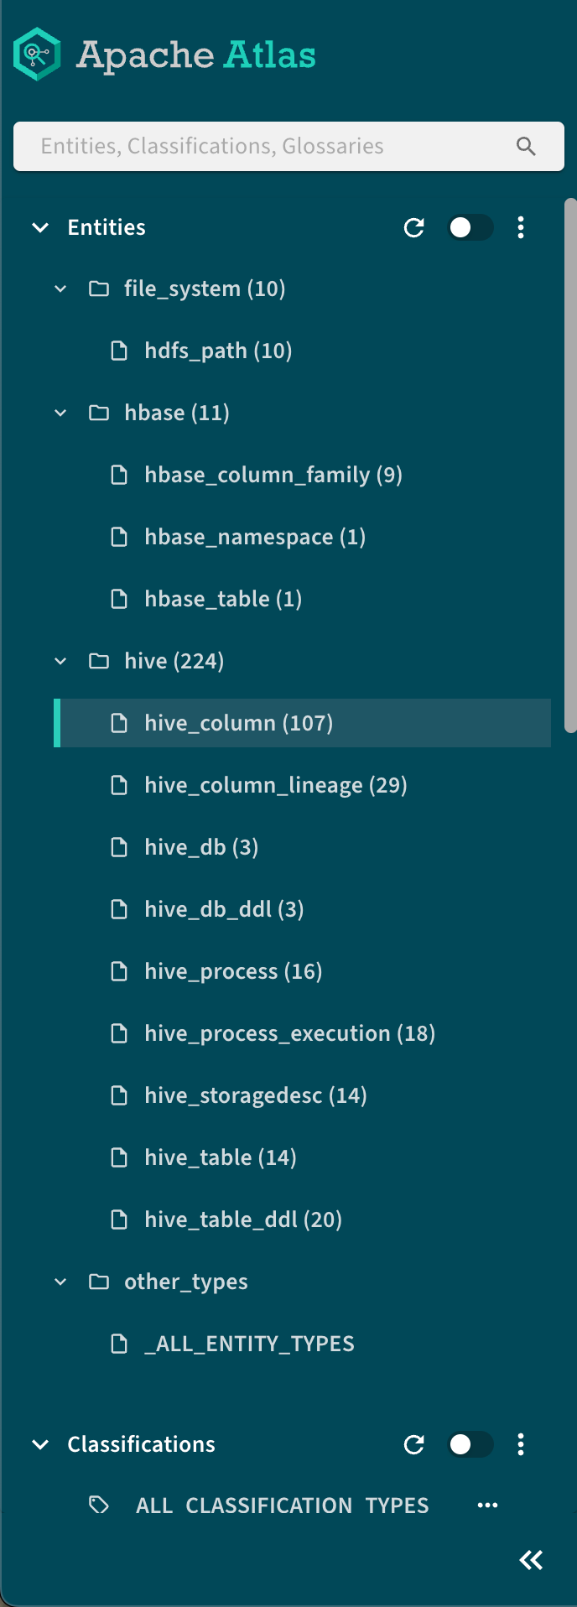Collapse the file_system folder chevron

pos(60,289)
